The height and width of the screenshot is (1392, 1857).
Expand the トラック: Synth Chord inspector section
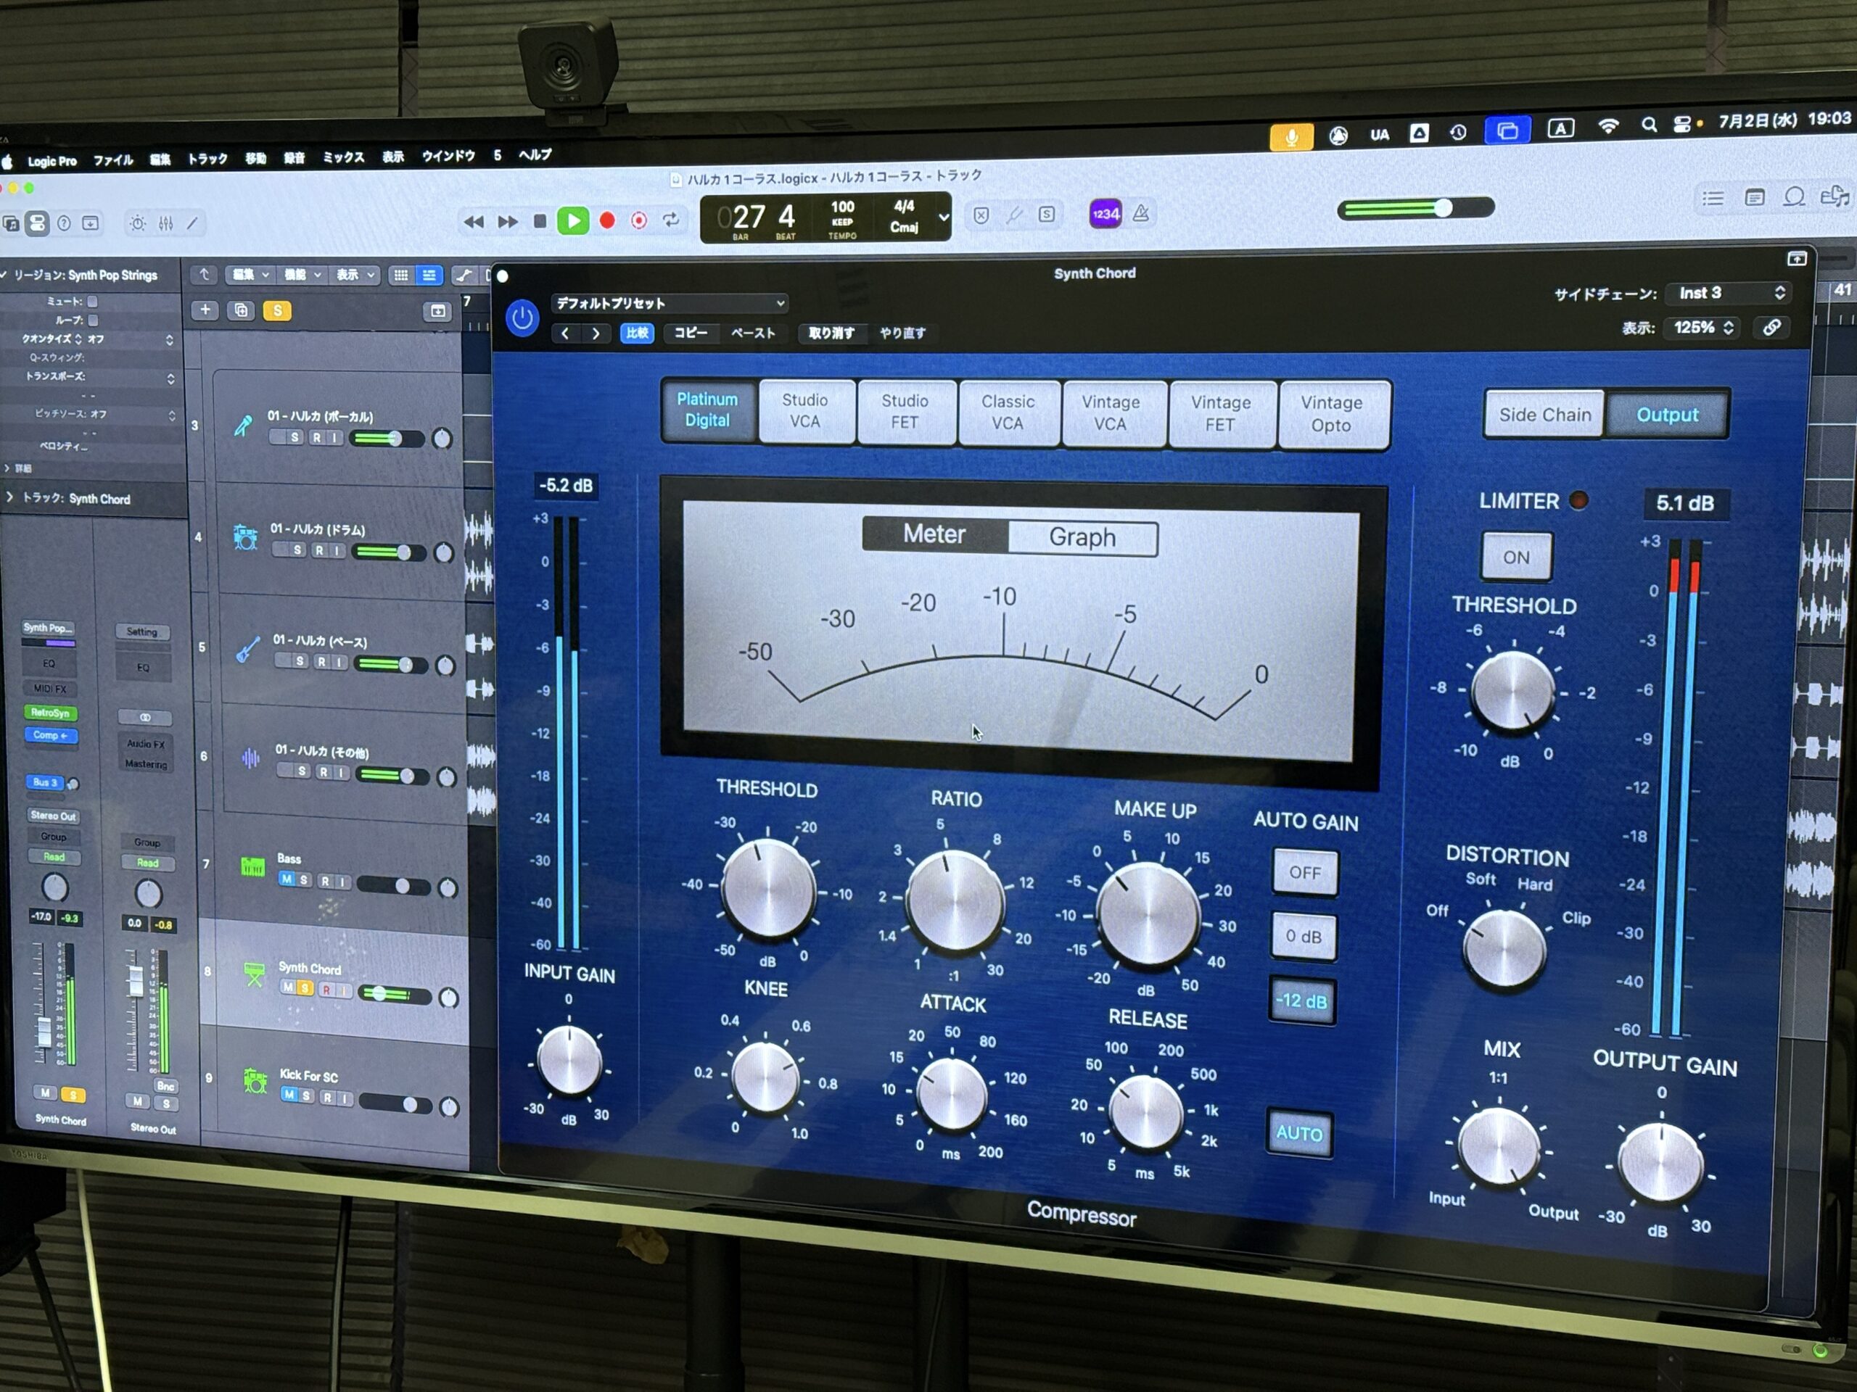tap(10, 497)
